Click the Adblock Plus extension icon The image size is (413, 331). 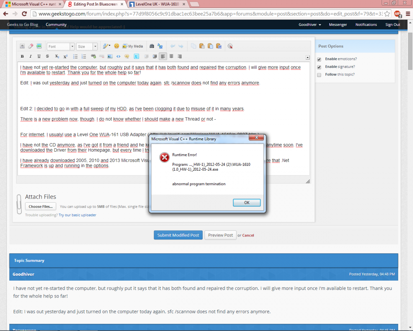tap(398, 14)
